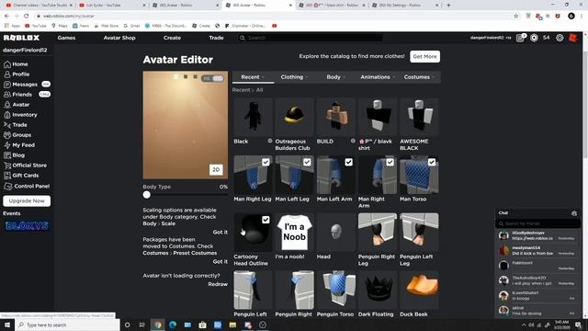Expand the Animations dropdown tab
Image resolution: width=588 pixels, height=331 pixels.
pos(378,77)
